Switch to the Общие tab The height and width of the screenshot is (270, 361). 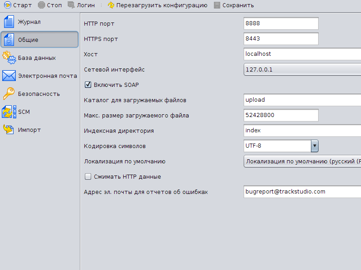(40, 40)
